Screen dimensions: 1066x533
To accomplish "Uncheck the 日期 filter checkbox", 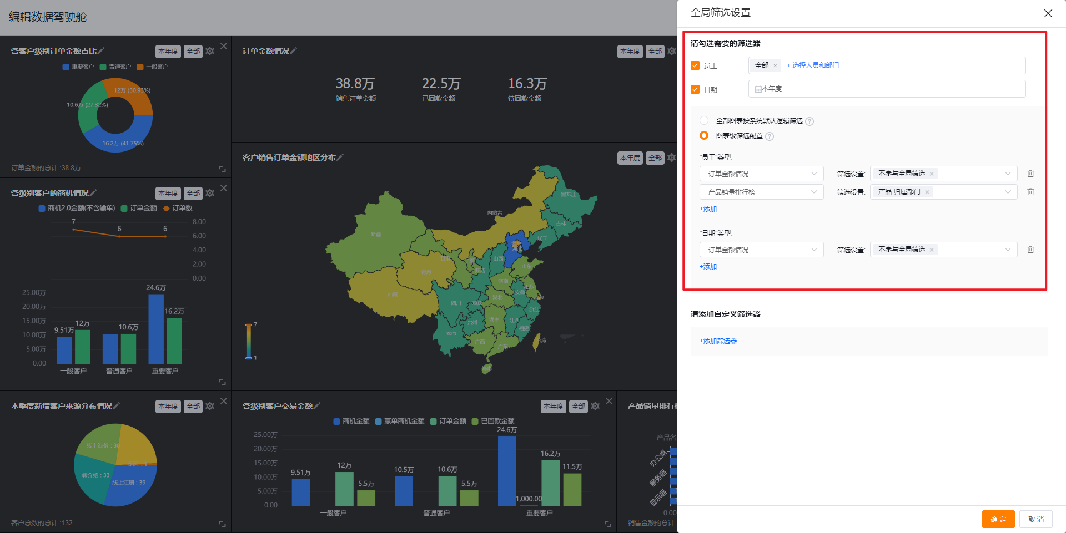I will click(x=695, y=89).
